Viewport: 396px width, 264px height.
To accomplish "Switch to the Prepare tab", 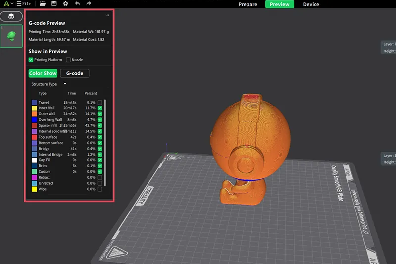I will (247, 4).
